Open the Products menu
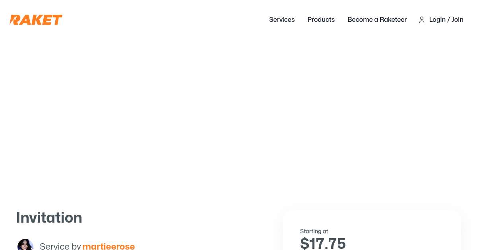Image resolution: width=477 pixels, height=250 pixels. coord(321,20)
